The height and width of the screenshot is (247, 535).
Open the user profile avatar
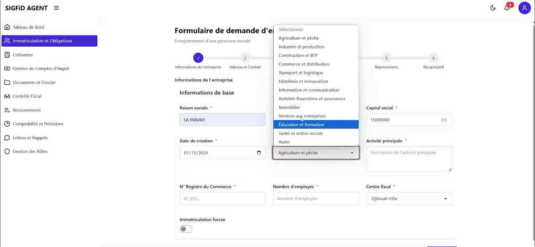point(525,8)
